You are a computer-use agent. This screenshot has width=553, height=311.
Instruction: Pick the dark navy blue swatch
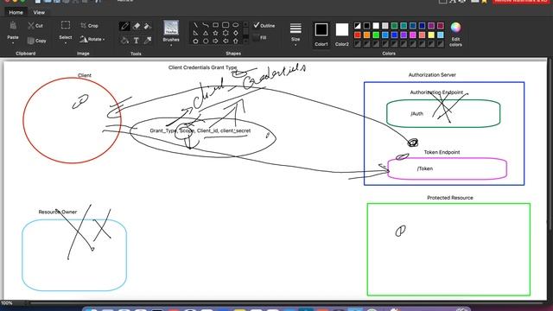point(423,25)
